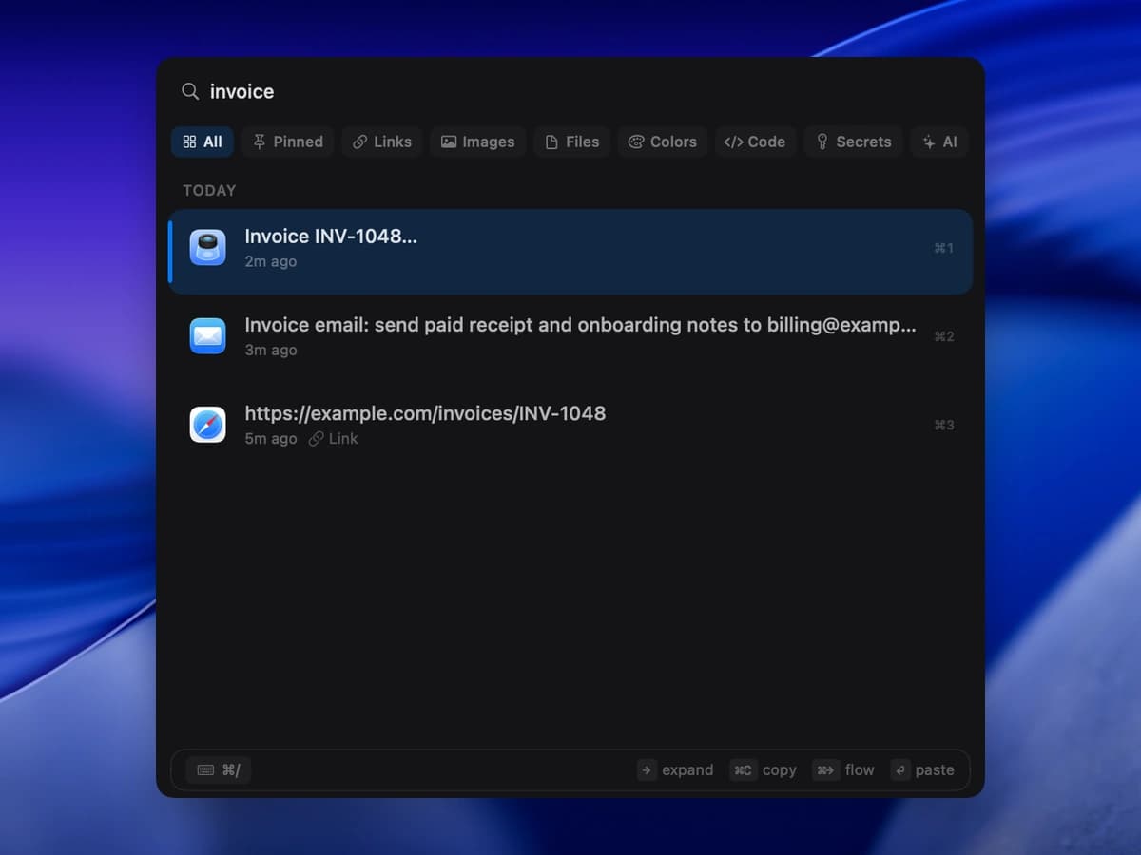Click the app icon on Invoice INV-1048 row

[207, 247]
